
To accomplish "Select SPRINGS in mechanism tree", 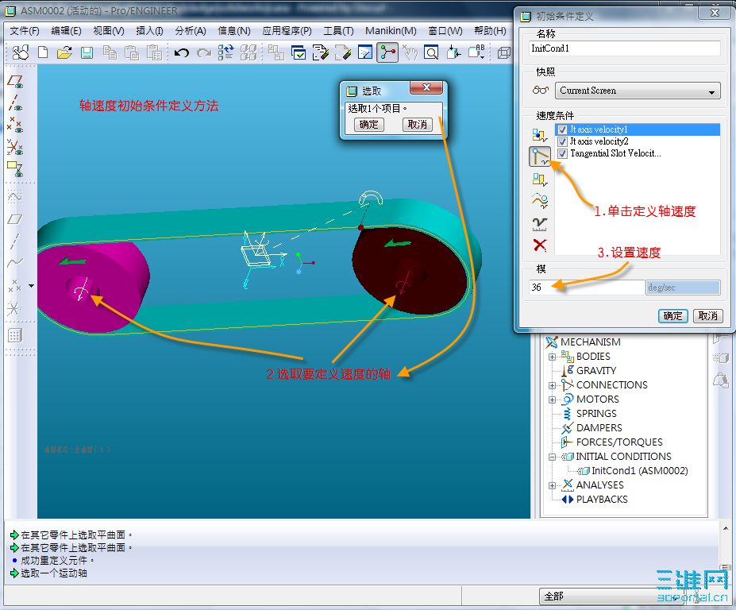I will point(596,414).
